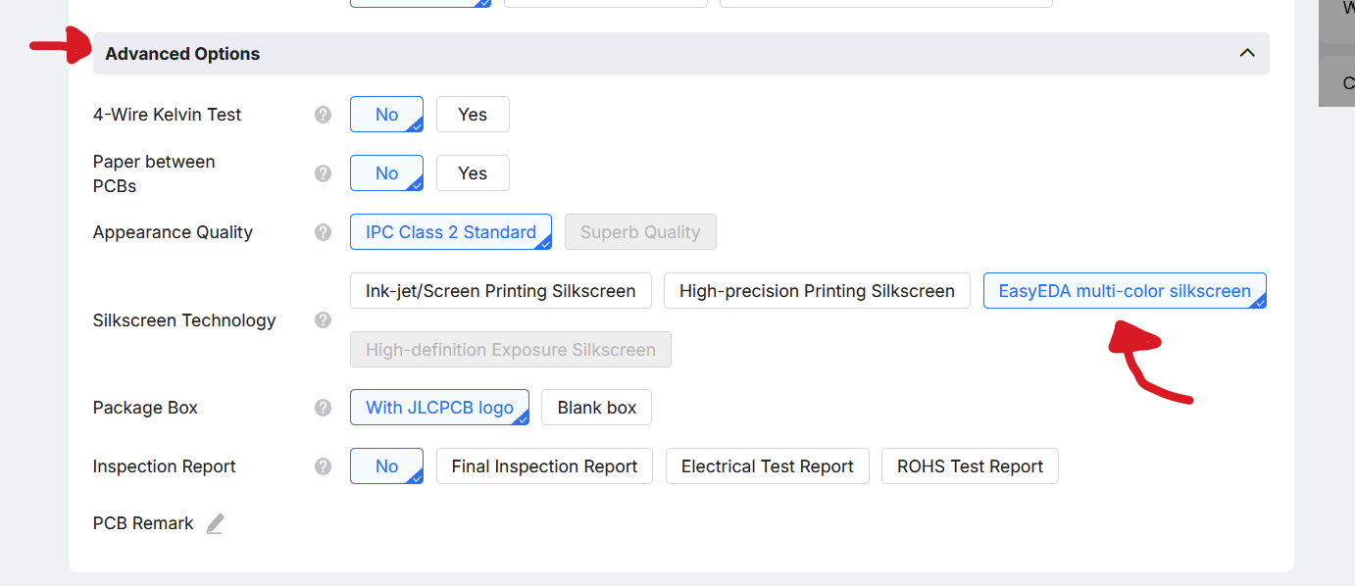Choose Ink-jet/Screen Printing Silkscreen option
Screen dimensions: 1355x586
pyautogui.click(x=500, y=291)
